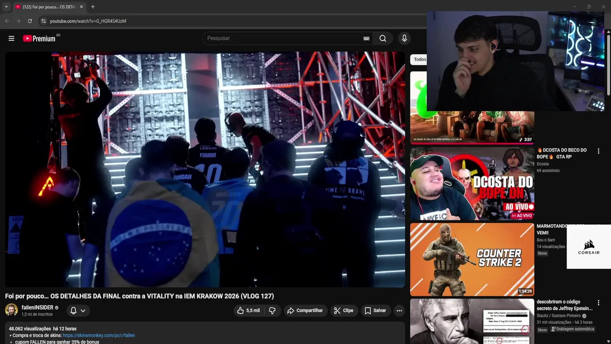Image resolution: width=611 pixels, height=344 pixels.
Task: Open the YouTube hamburger guide menu
Action: (x=11, y=38)
